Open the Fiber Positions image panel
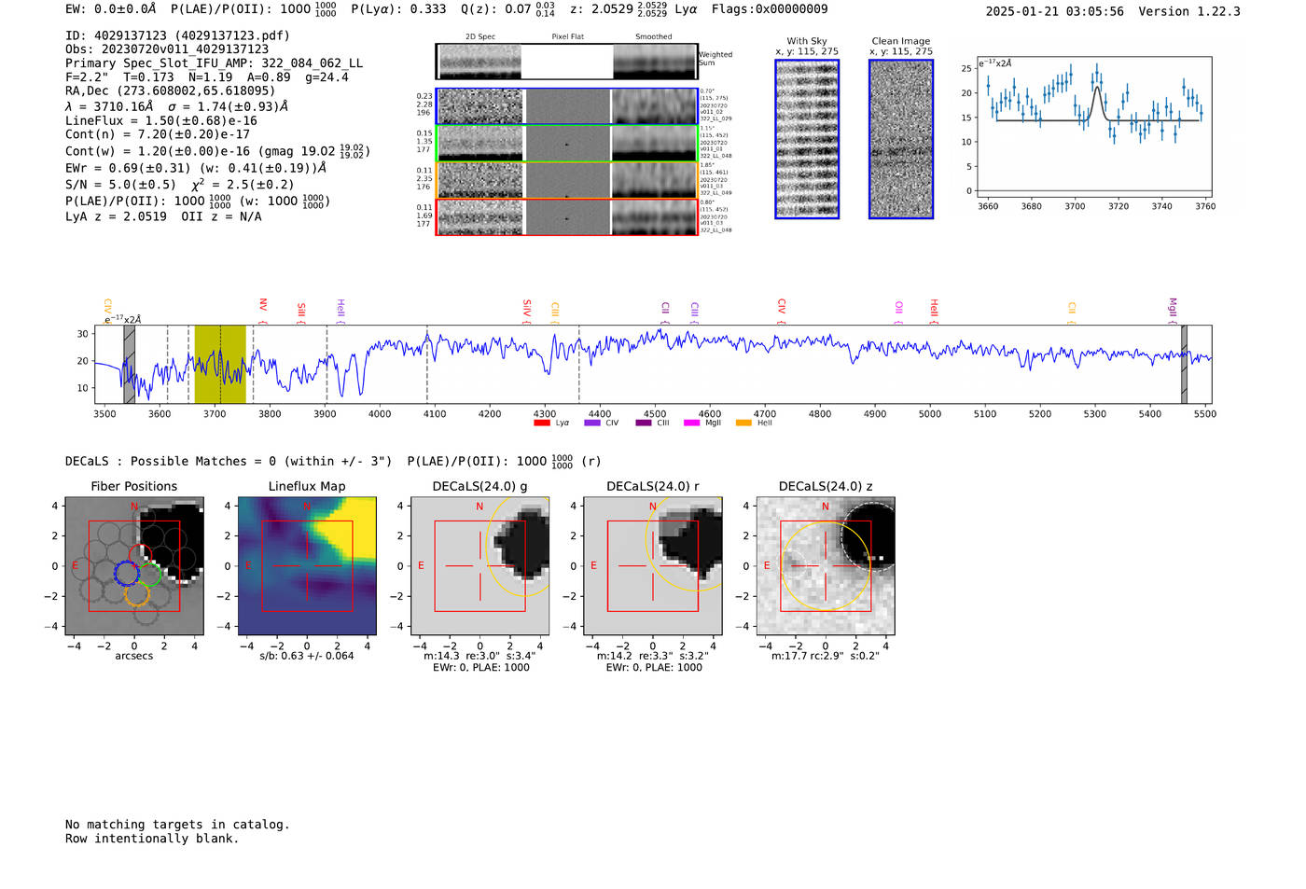 (x=134, y=566)
